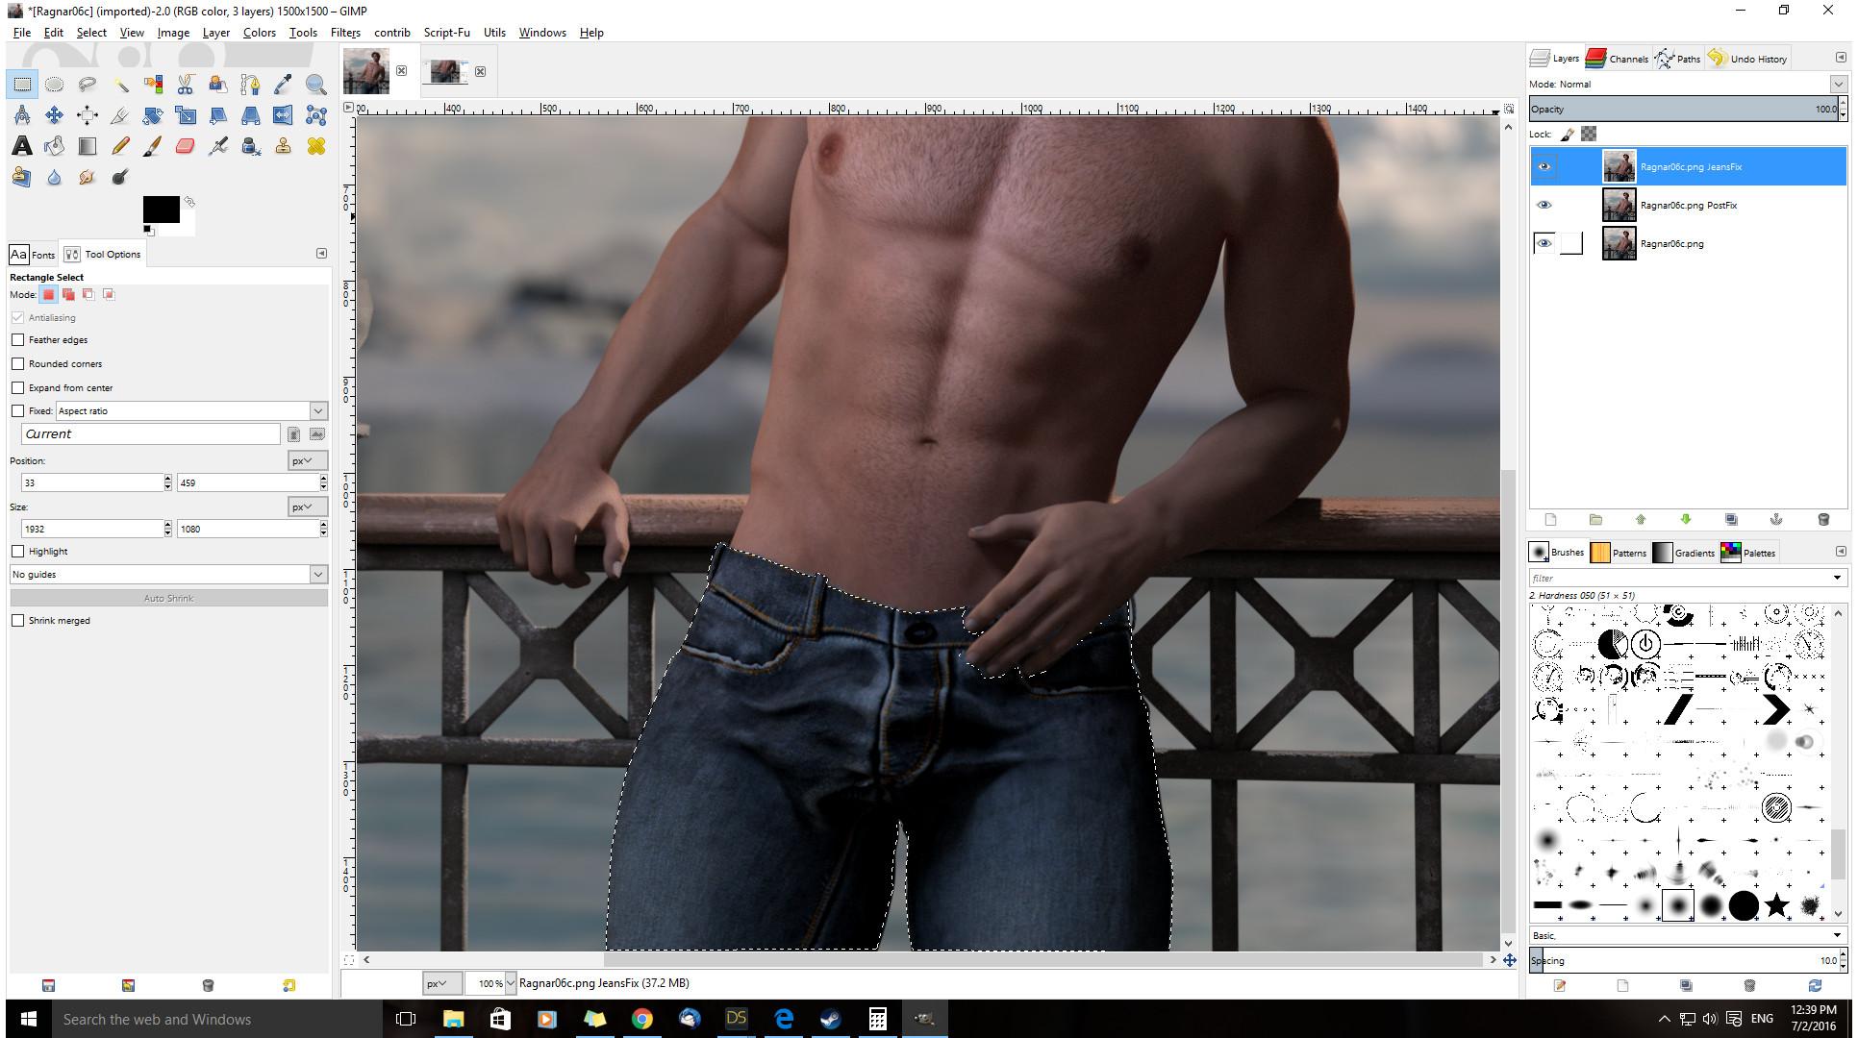Hide the Ragnar06c.png PostFix layer
Image resolution: width=1858 pixels, height=1038 pixels.
pos(1544,205)
